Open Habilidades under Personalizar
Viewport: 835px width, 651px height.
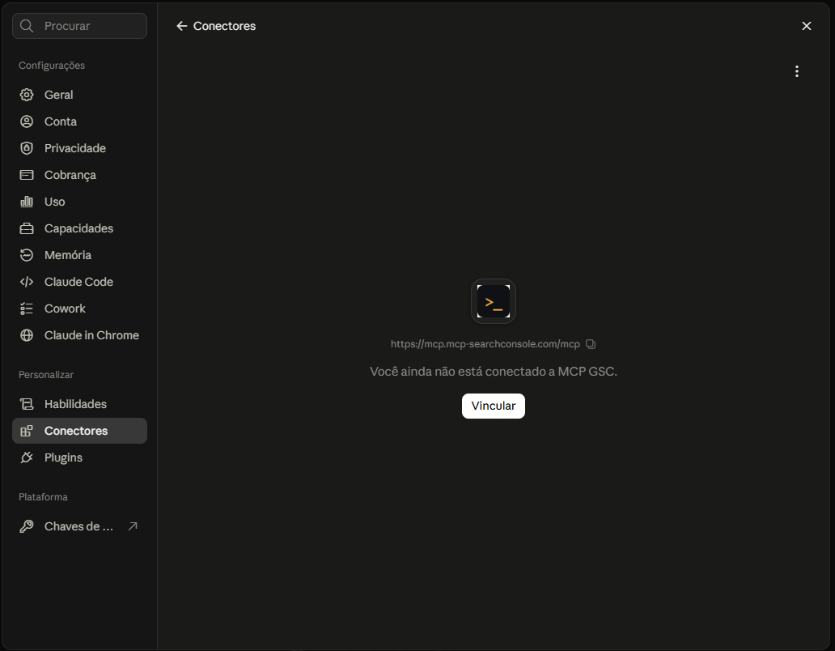[79, 404]
